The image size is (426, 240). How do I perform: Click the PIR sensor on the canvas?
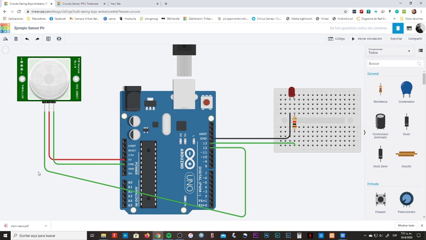(49, 79)
